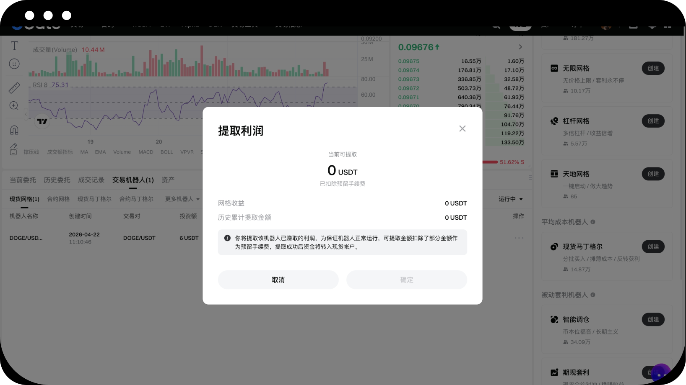686x385 pixels.
Task: Expand the 更多机器人 dropdown
Action: pyautogui.click(x=182, y=199)
